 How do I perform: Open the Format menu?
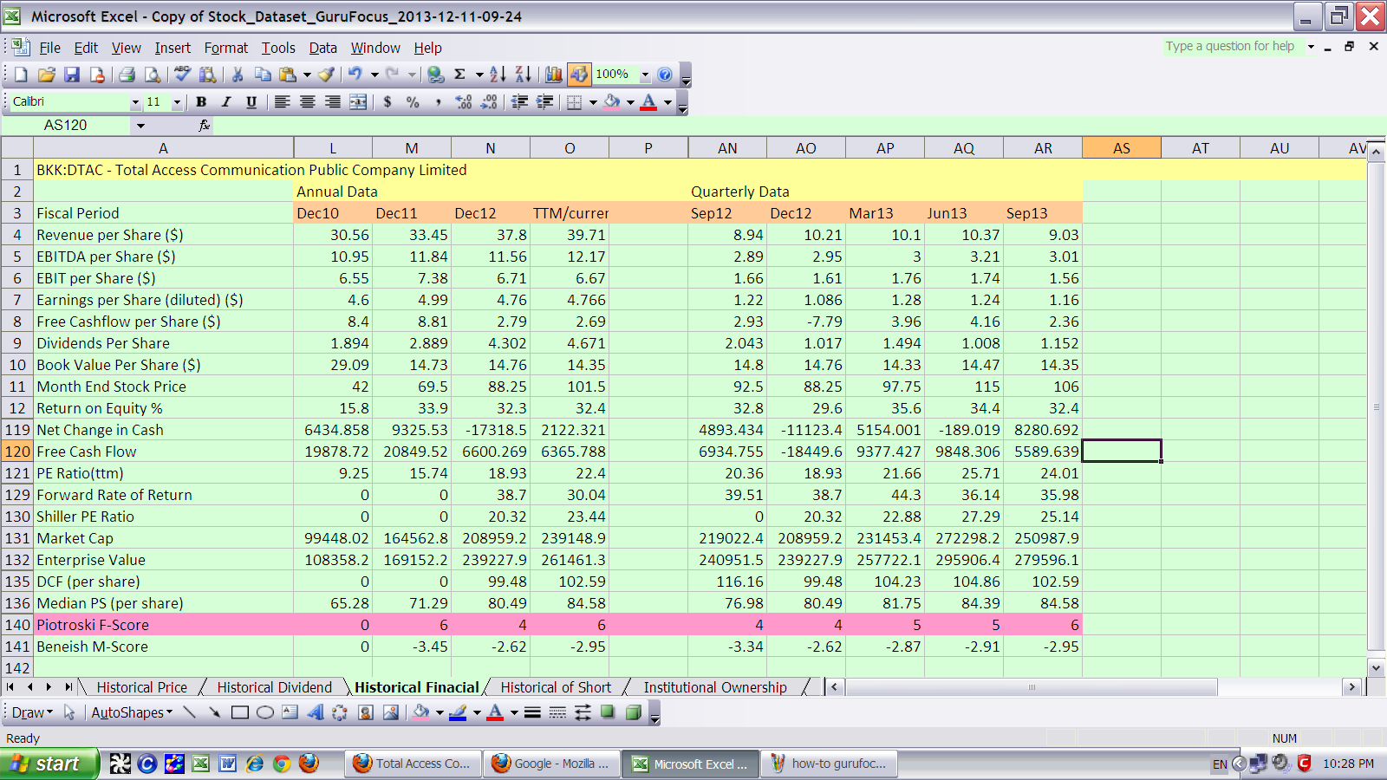point(226,48)
